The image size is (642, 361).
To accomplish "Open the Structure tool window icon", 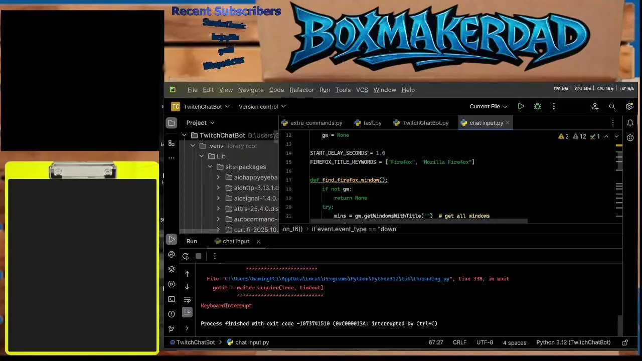I will [x=172, y=143].
